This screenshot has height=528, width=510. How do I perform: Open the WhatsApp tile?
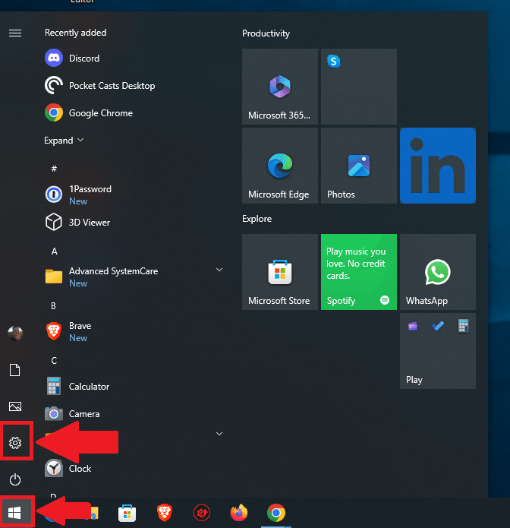(x=438, y=272)
